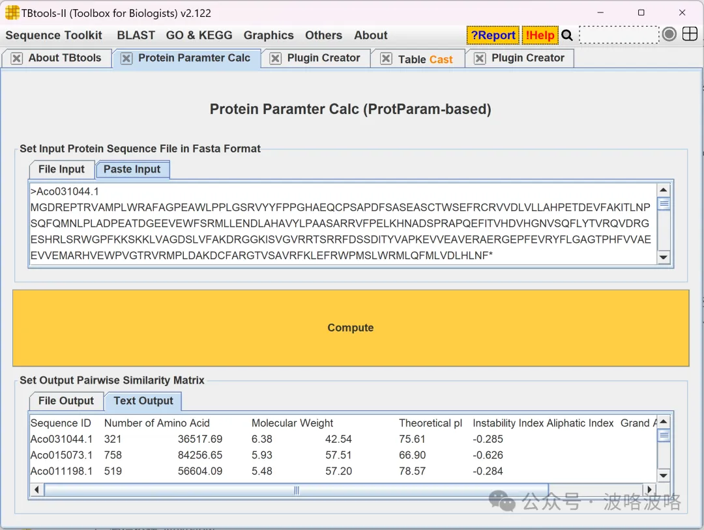Click the Aco015073.1 result row ID
The width and height of the screenshot is (704, 530).
click(x=61, y=455)
